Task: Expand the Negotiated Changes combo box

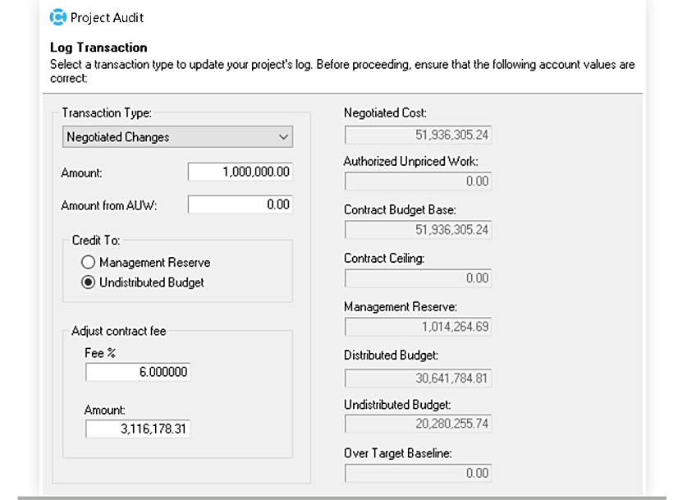Action: pos(283,136)
